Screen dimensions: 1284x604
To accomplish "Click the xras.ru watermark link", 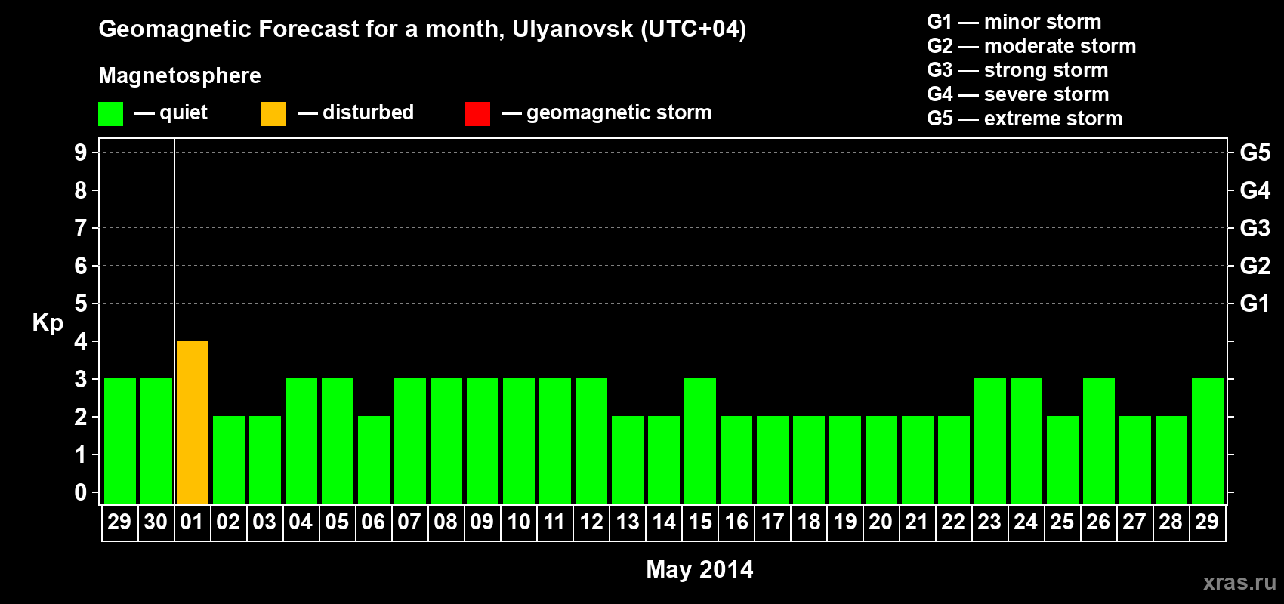I will click(x=1239, y=582).
